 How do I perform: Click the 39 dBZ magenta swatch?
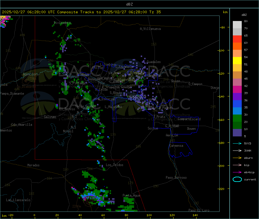(237, 89)
